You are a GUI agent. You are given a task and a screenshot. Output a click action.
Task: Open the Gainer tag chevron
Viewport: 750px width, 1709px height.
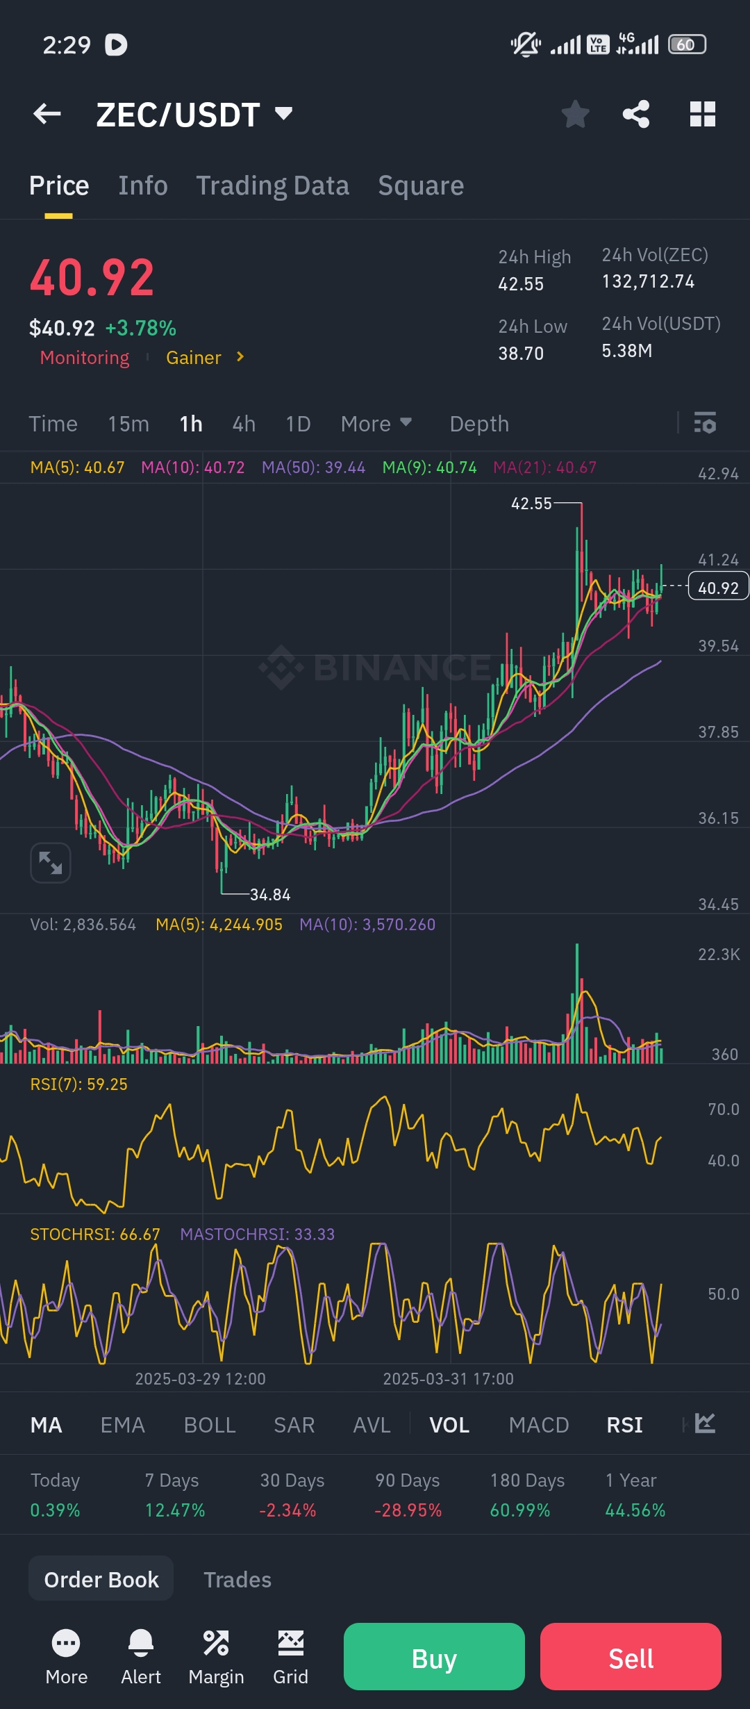click(x=240, y=356)
